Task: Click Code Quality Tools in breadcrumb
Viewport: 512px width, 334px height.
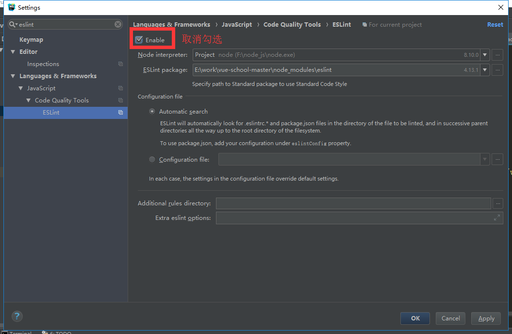Action: tap(292, 24)
